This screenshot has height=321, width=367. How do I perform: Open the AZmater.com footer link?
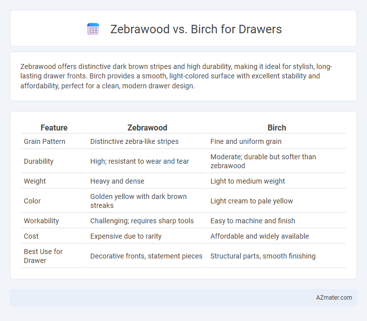click(x=334, y=297)
